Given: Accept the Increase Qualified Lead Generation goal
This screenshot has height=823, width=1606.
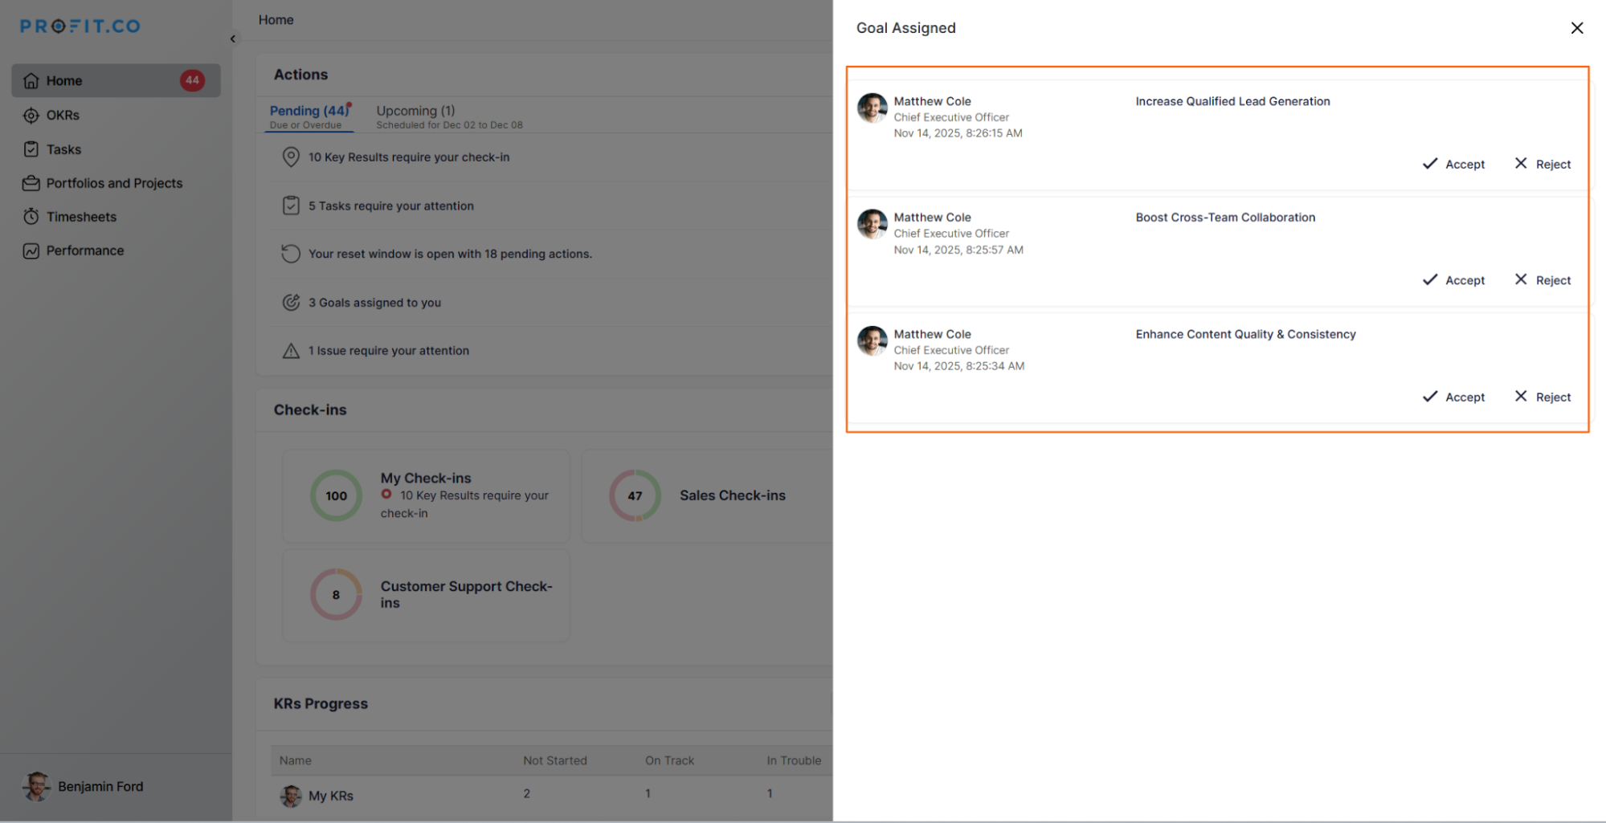Looking at the screenshot, I should 1453,164.
